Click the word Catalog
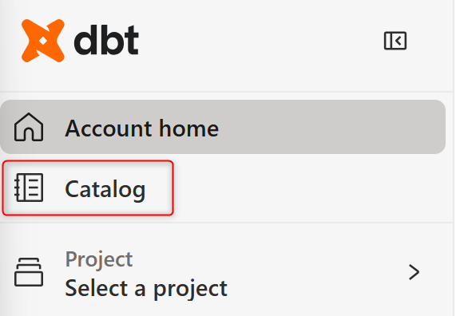 click(105, 190)
